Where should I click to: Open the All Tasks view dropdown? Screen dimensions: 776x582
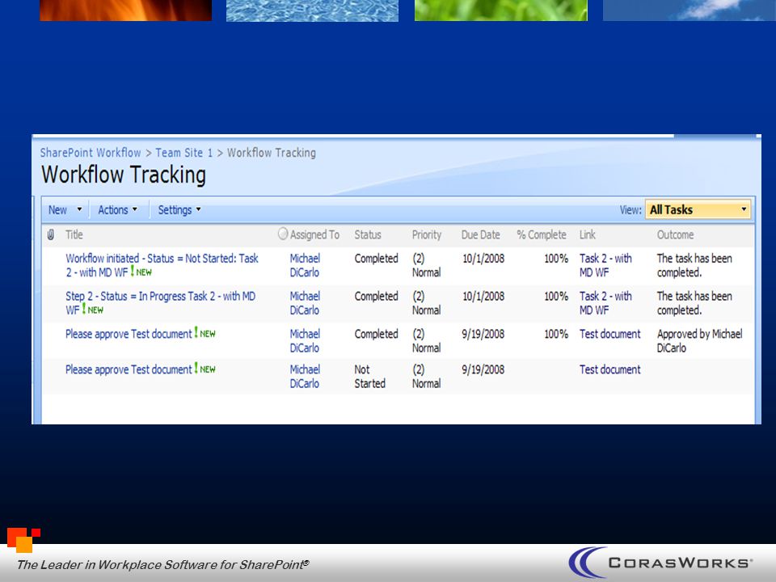tap(698, 210)
